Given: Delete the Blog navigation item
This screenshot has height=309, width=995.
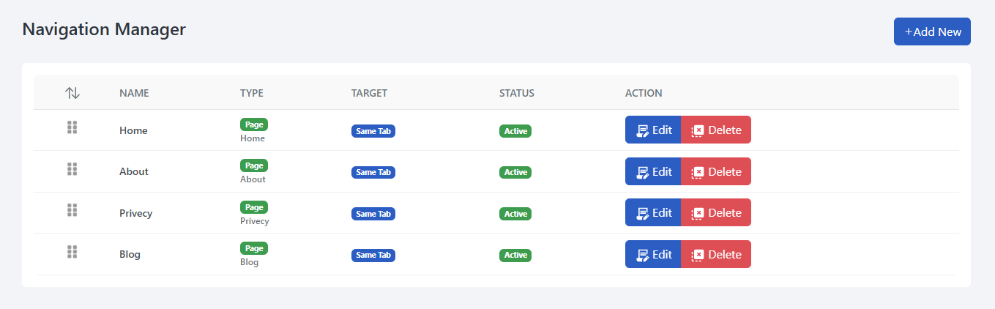Looking at the screenshot, I should point(715,255).
